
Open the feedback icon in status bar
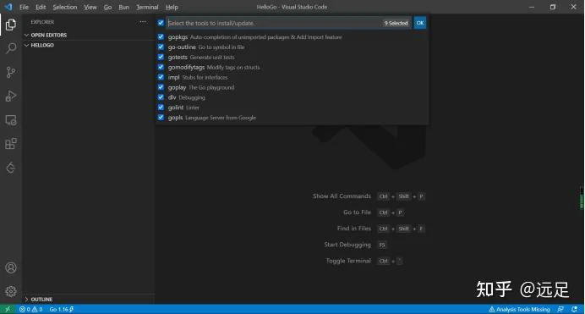560,309
